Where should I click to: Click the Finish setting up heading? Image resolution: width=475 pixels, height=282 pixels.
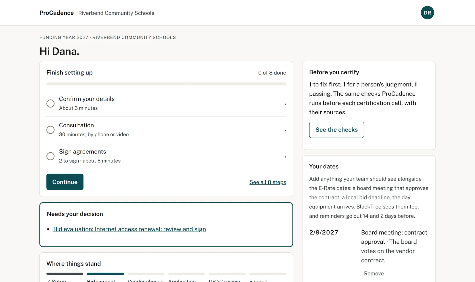click(x=69, y=72)
